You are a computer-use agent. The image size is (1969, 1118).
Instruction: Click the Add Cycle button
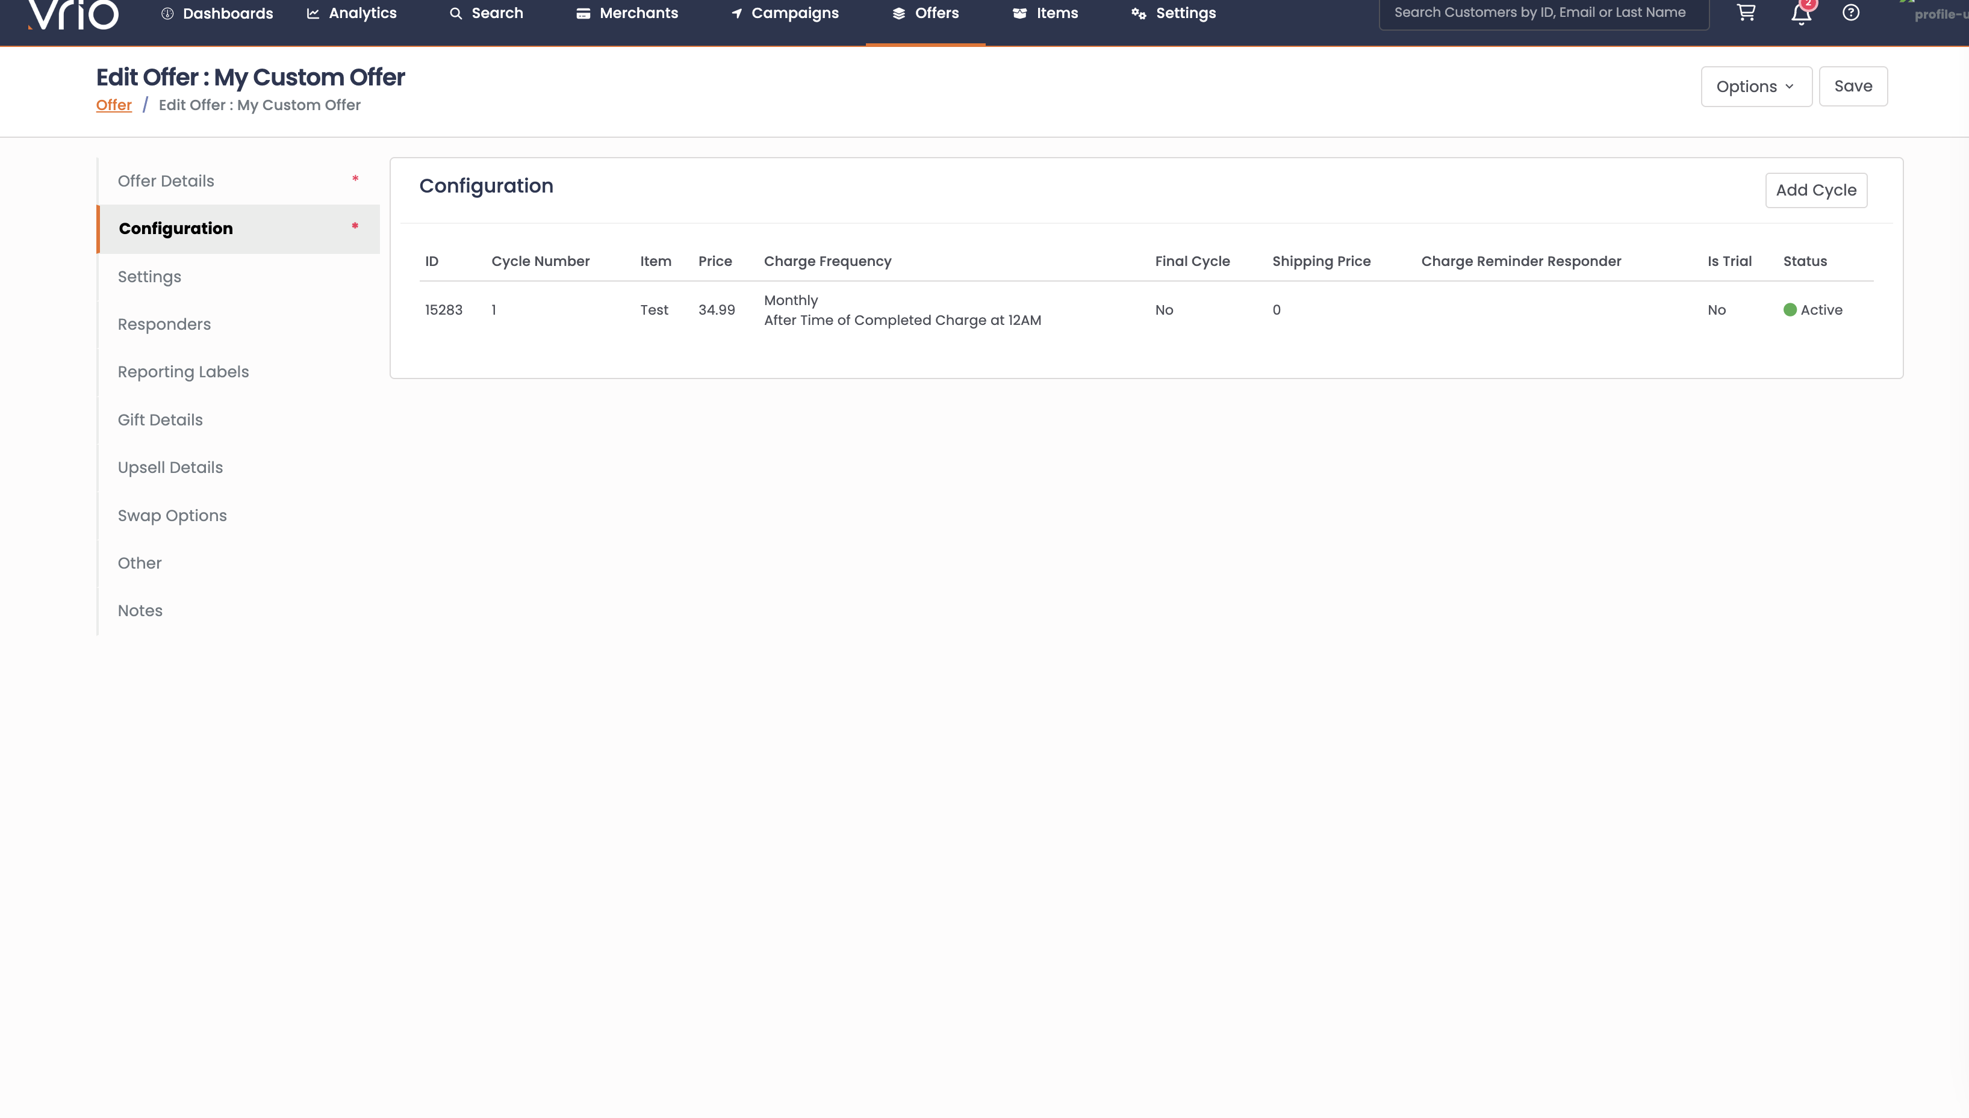[1816, 190]
